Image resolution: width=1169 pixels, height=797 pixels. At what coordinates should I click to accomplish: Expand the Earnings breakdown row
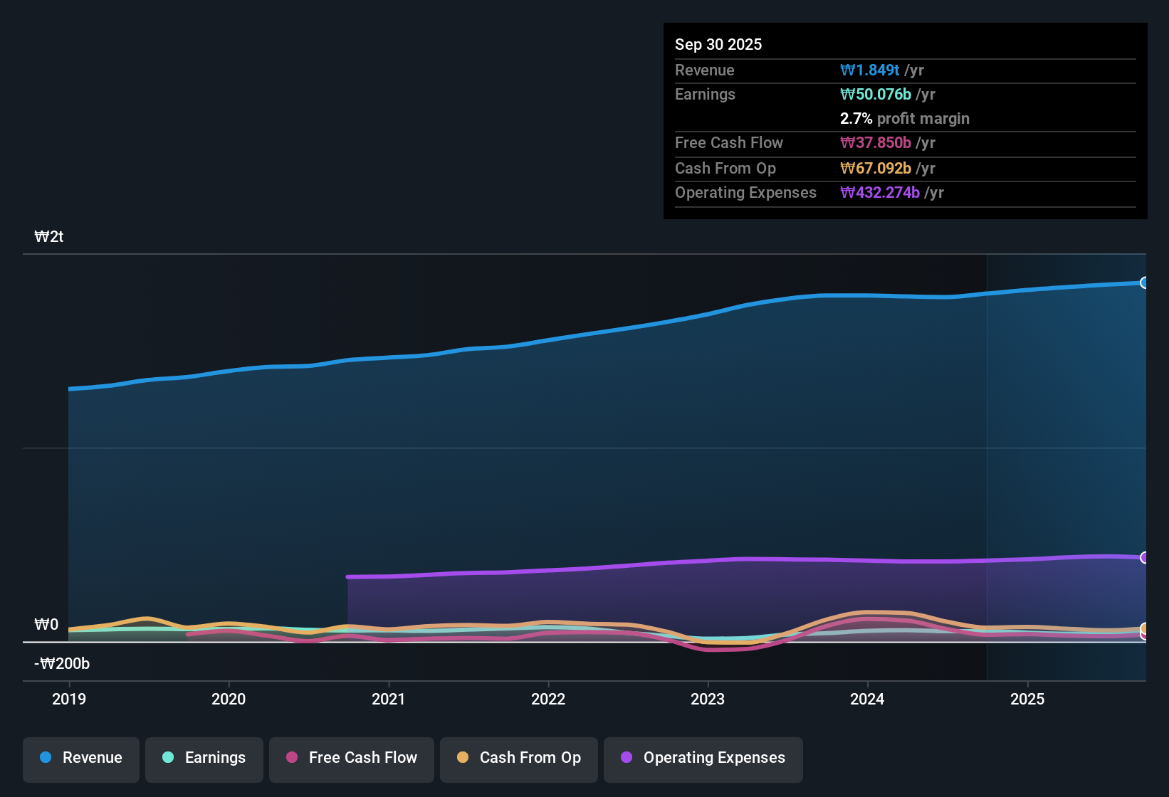[705, 94]
